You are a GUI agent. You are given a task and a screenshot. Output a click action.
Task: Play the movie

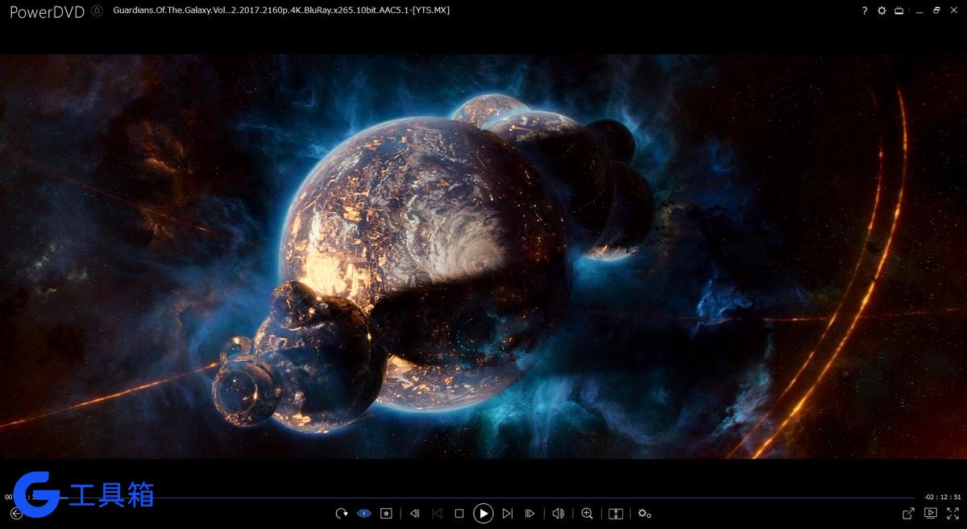pos(483,514)
